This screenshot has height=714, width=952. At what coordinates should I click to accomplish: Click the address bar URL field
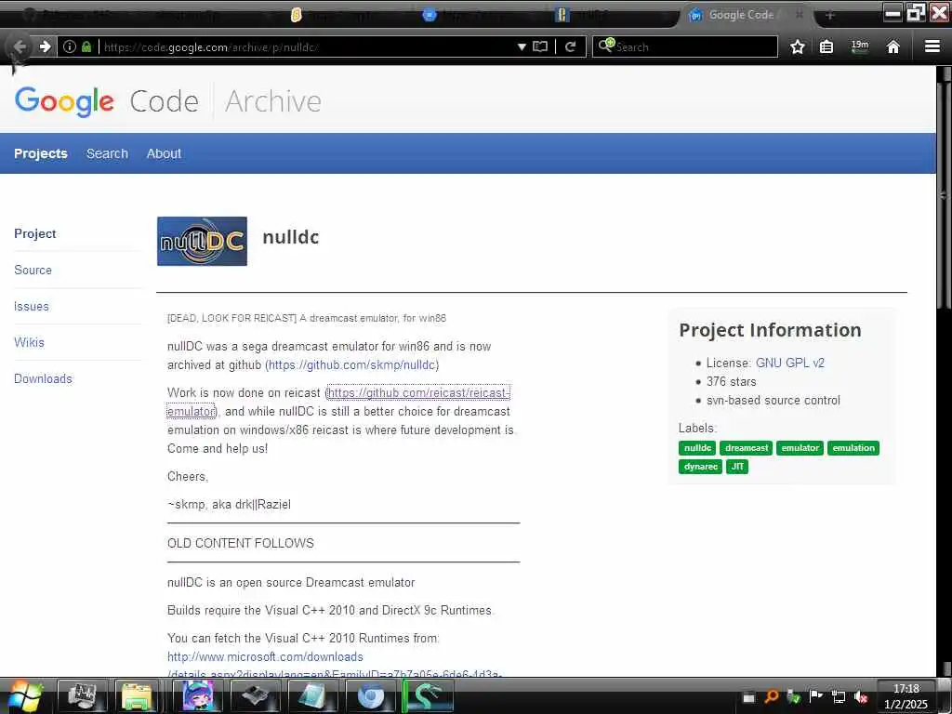click(x=307, y=46)
